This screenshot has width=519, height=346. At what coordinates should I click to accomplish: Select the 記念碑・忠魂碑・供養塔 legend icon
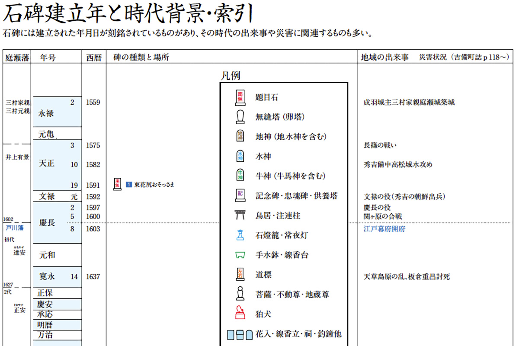(240, 195)
